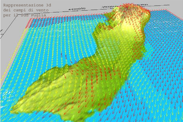183x122 pixels.
Task: Click the "Rappresentazione 3d" title line
Action: pyautogui.click(x=27, y=5)
